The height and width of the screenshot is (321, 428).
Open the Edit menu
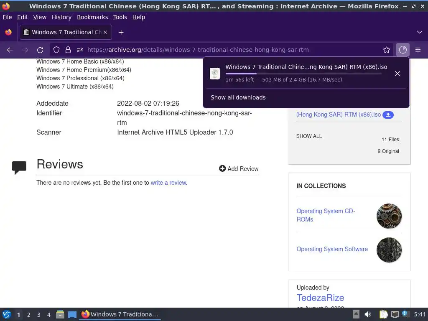(x=23, y=17)
